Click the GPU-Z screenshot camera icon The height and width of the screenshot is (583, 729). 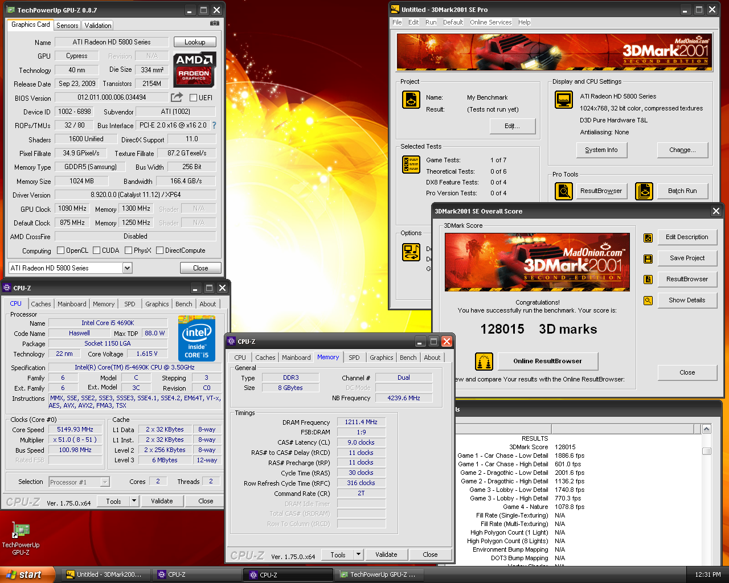coord(215,23)
